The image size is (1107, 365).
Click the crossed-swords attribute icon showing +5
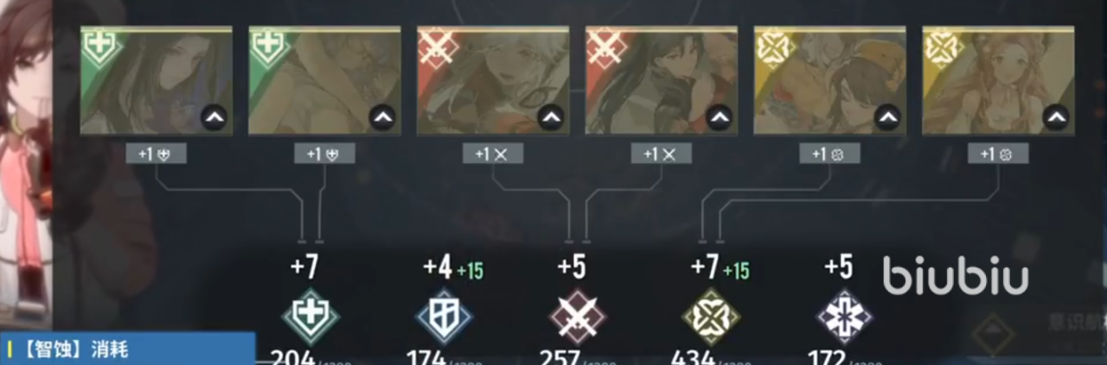(x=577, y=316)
